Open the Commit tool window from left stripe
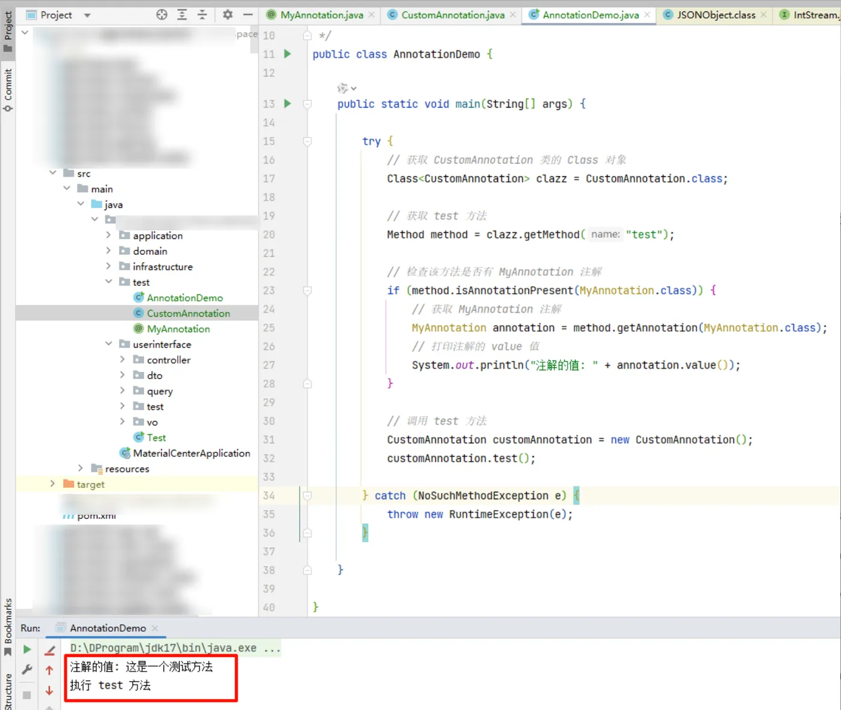 pyautogui.click(x=8, y=90)
